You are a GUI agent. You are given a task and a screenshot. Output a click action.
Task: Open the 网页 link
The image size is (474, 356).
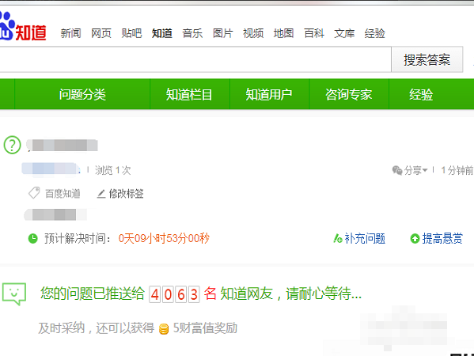click(x=101, y=33)
